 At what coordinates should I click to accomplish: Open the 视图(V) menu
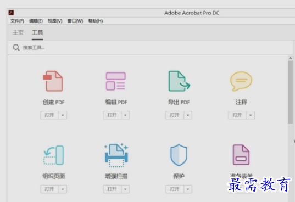(55, 21)
